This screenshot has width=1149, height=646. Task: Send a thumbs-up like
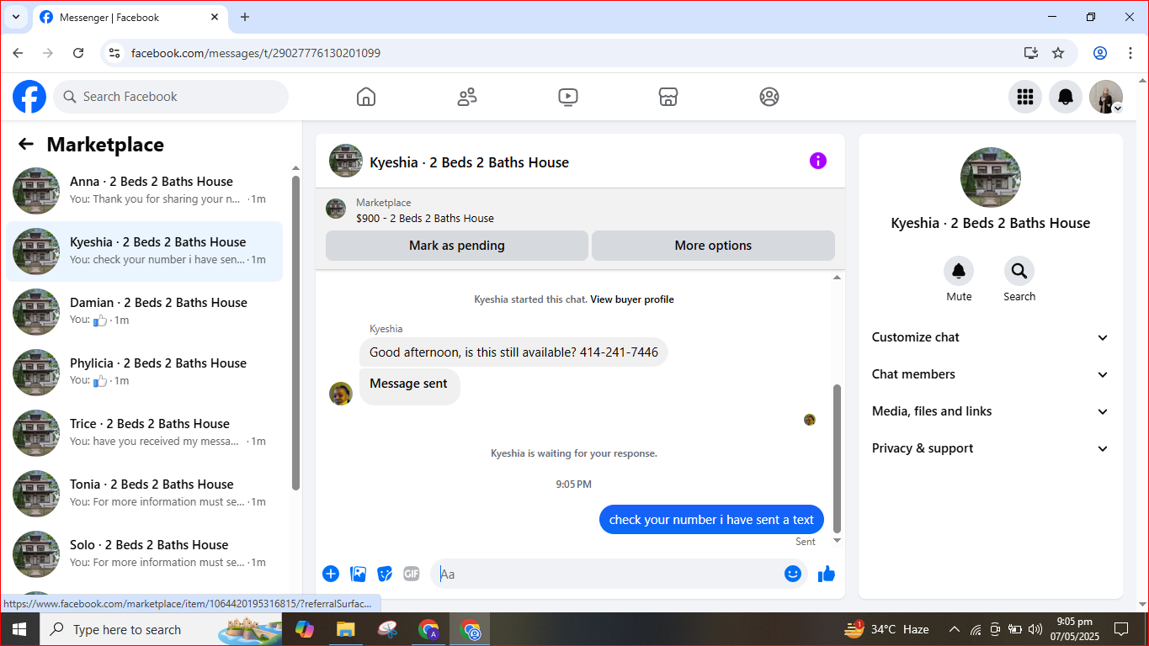click(x=827, y=574)
